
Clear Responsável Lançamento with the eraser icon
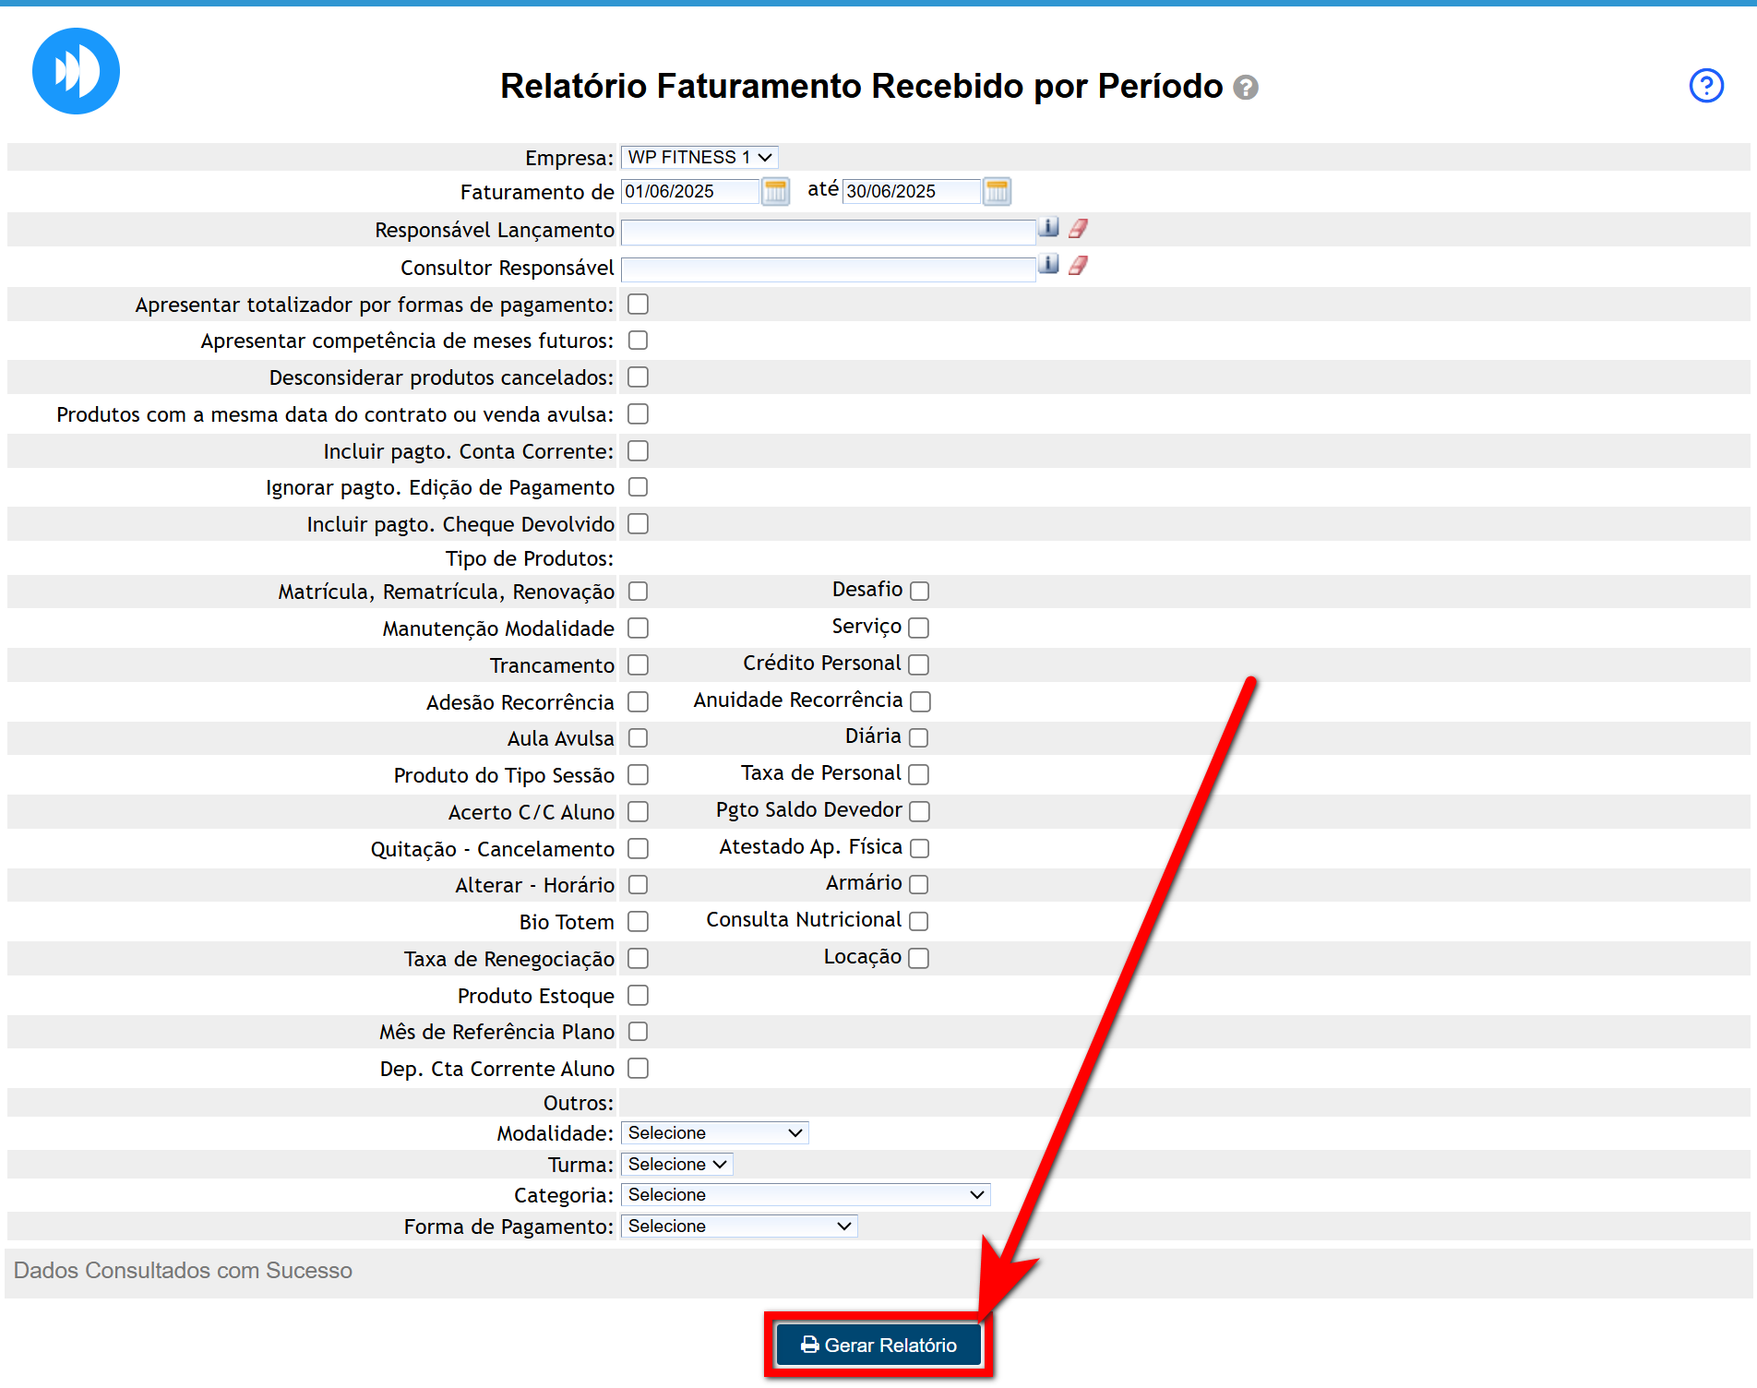click(x=1078, y=228)
